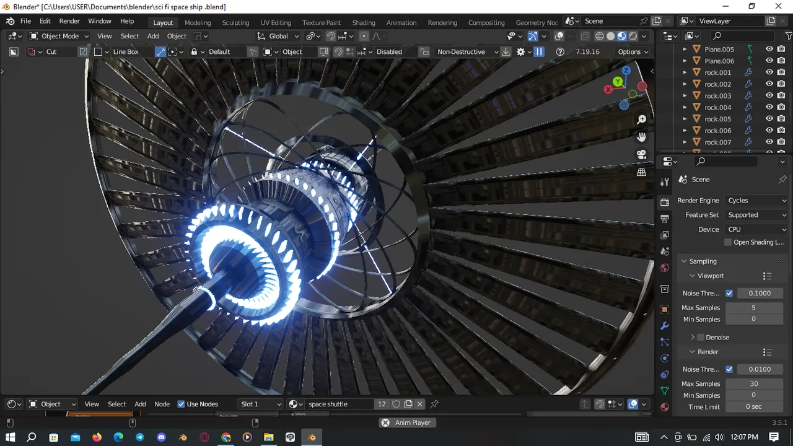
Task: Open the Global transform orientation dropdown
Action: click(278, 36)
